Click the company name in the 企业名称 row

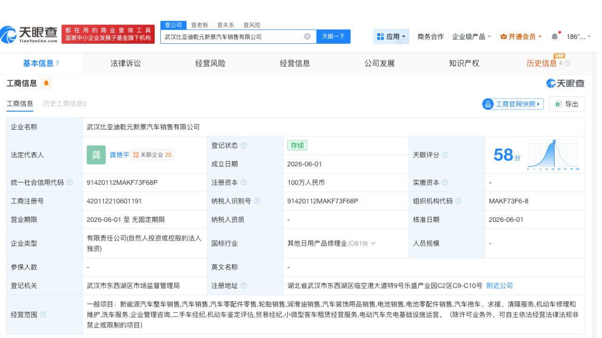coord(143,127)
